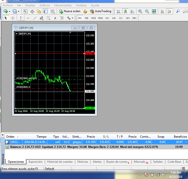Toggle the Chart Shift icon

(x=169, y=11)
